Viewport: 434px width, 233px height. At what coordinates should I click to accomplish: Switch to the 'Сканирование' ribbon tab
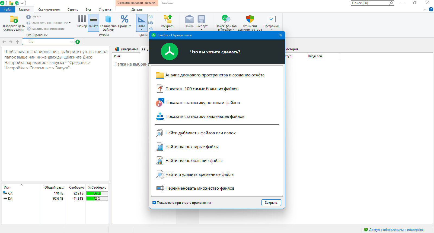pyautogui.click(x=49, y=9)
